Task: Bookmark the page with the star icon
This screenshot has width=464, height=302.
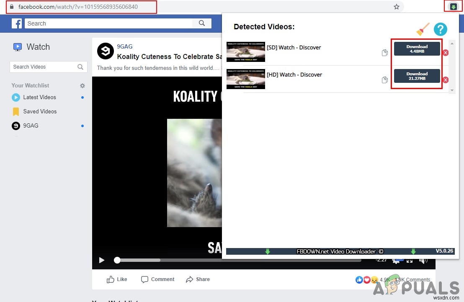Action: pyautogui.click(x=396, y=6)
